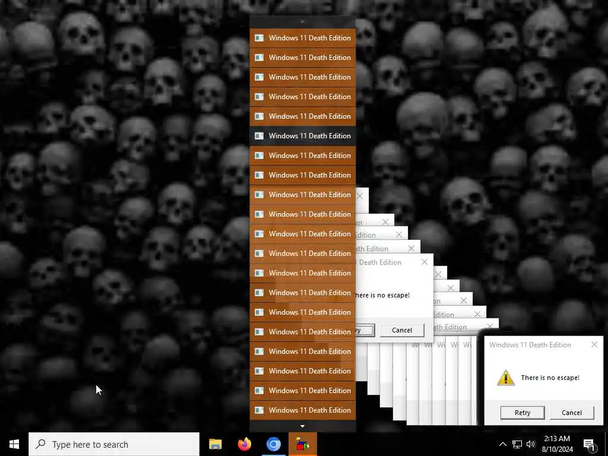Click the up arrow above the window list
The height and width of the screenshot is (456, 608).
point(302,22)
